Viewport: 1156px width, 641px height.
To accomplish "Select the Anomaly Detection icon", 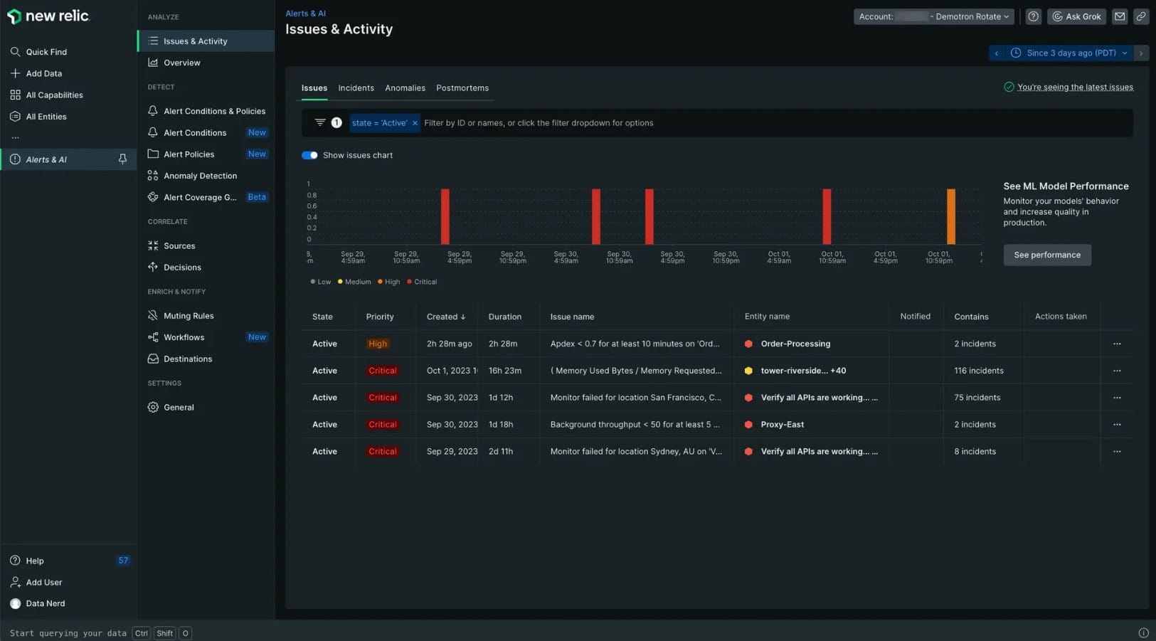I will click(x=153, y=176).
